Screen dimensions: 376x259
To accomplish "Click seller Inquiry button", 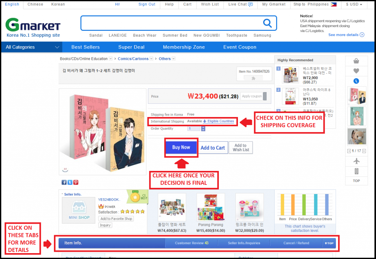I will (x=105, y=225).
